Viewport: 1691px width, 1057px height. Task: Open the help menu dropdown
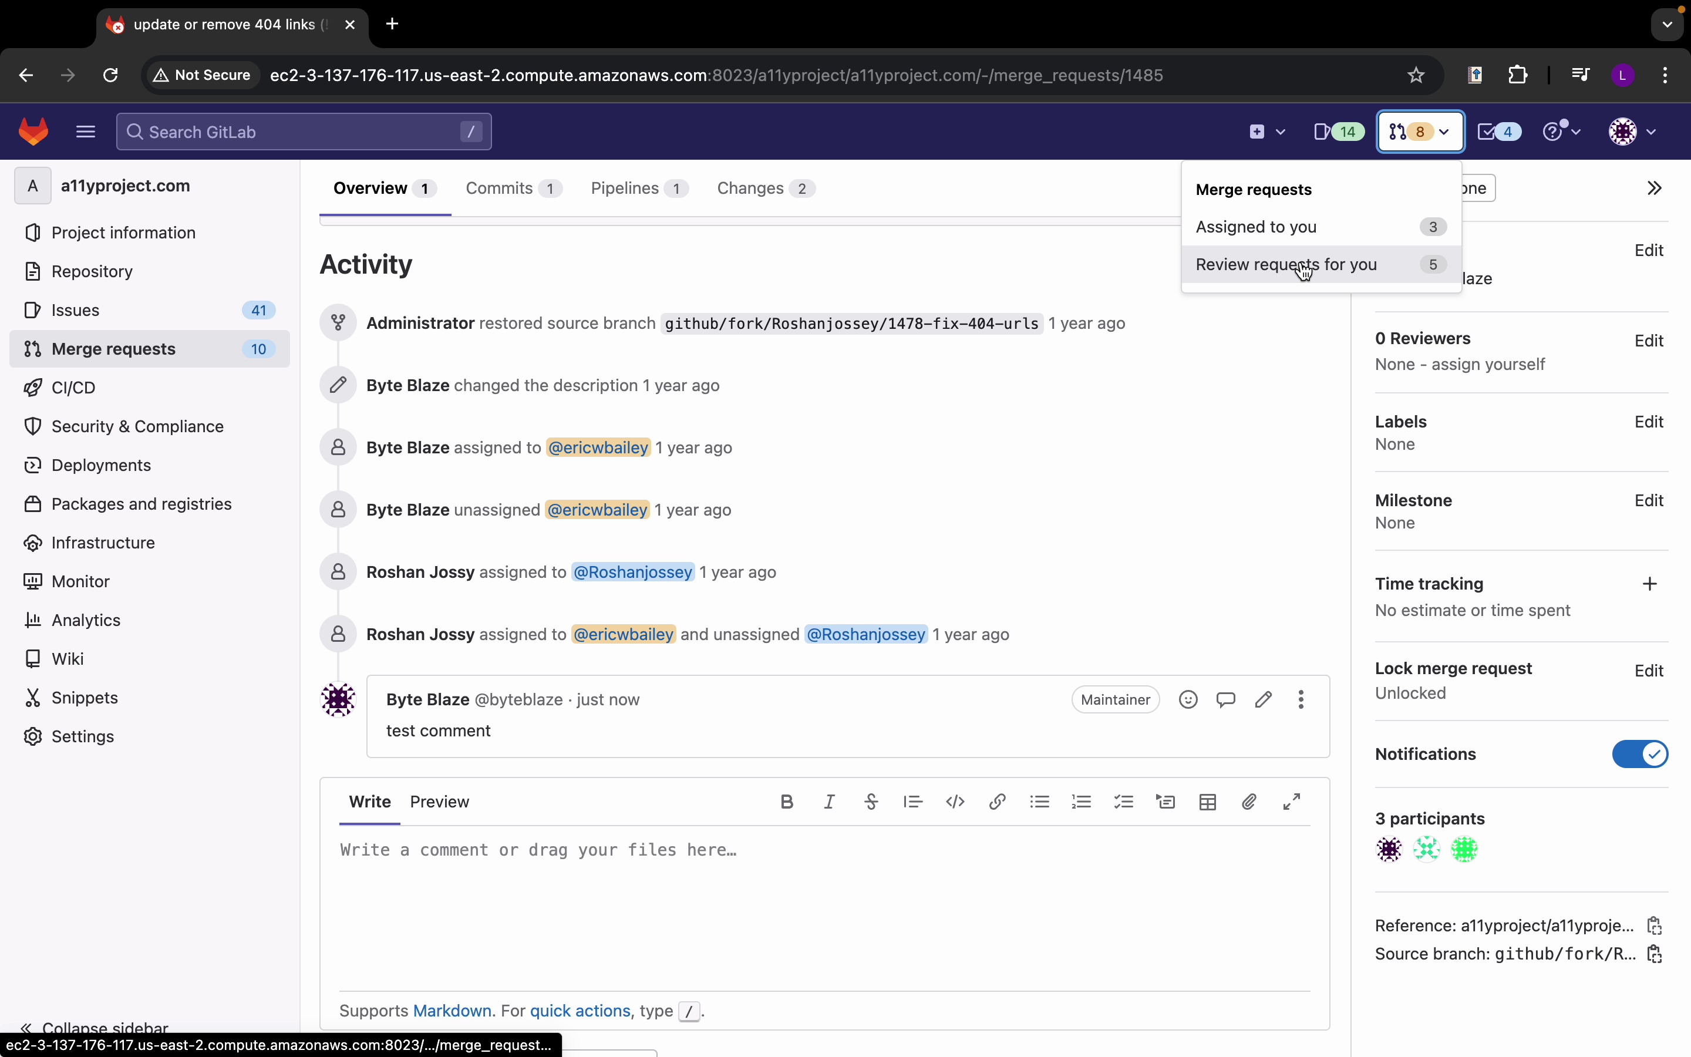click(x=1561, y=132)
